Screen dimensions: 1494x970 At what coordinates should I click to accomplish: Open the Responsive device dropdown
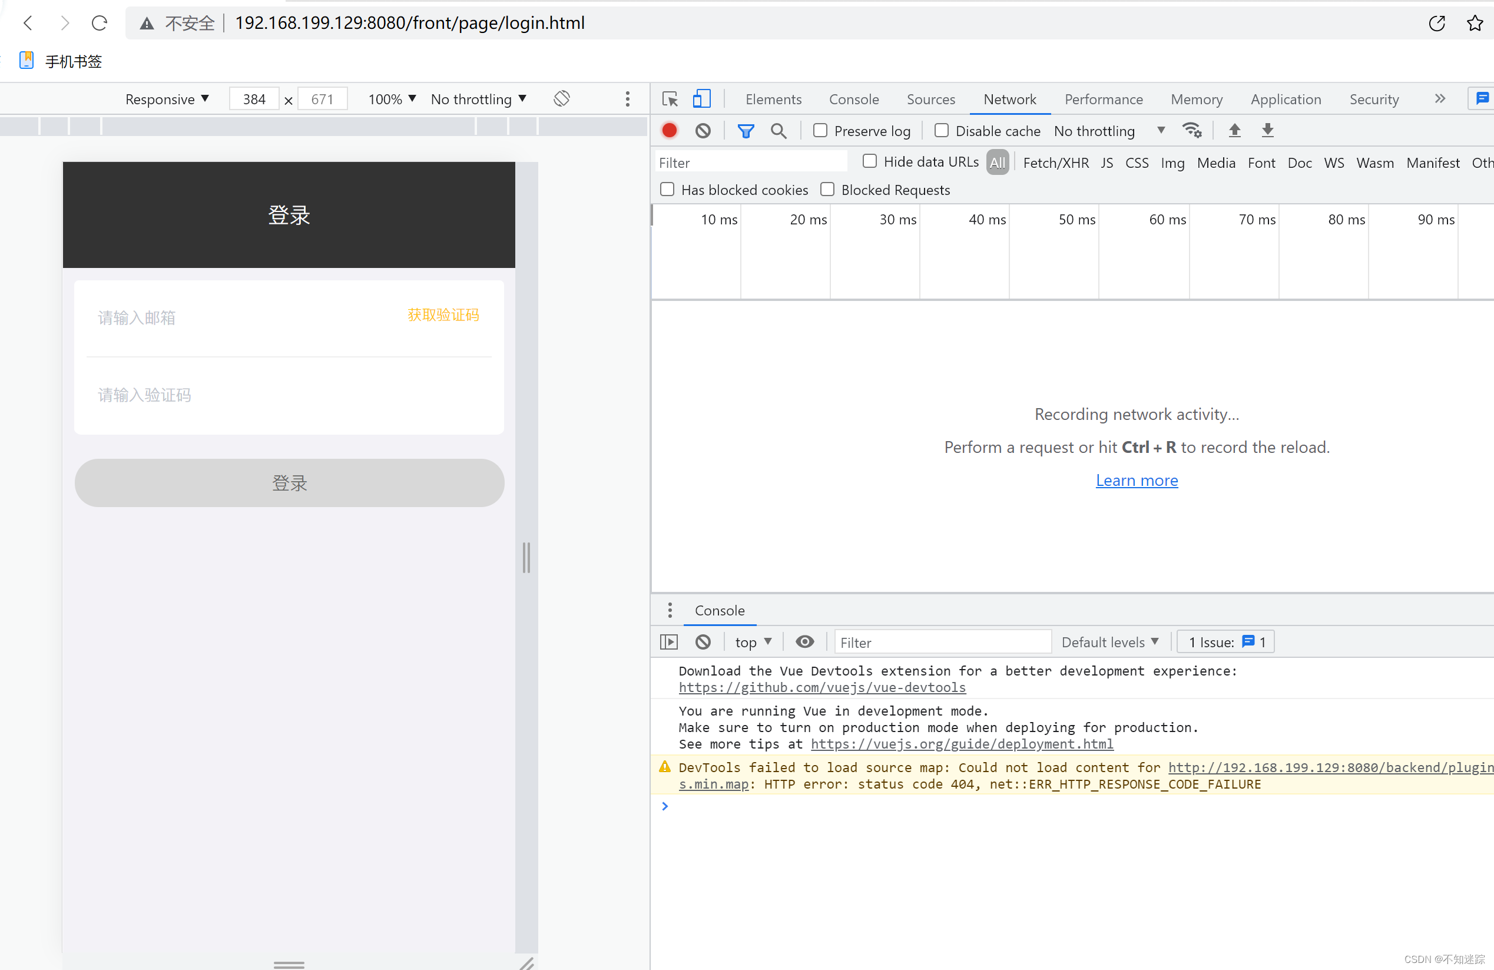pos(166,99)
